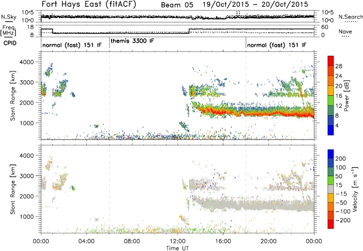Click the 'Power [dB]' color bar label
The image size is (363, 251).
tap(346, 96)
